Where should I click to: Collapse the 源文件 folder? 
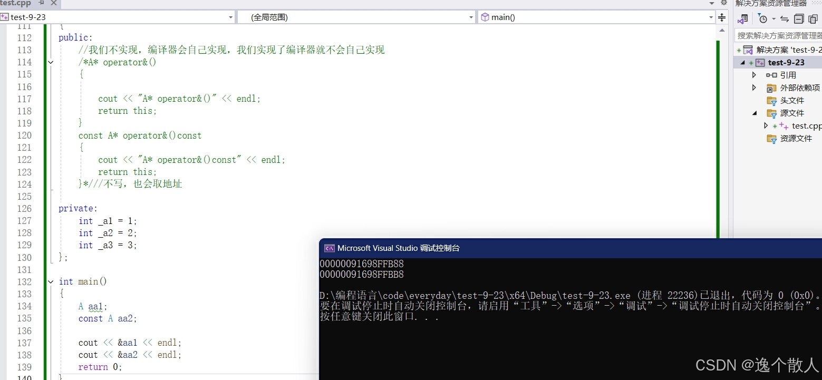pos(755,113)
